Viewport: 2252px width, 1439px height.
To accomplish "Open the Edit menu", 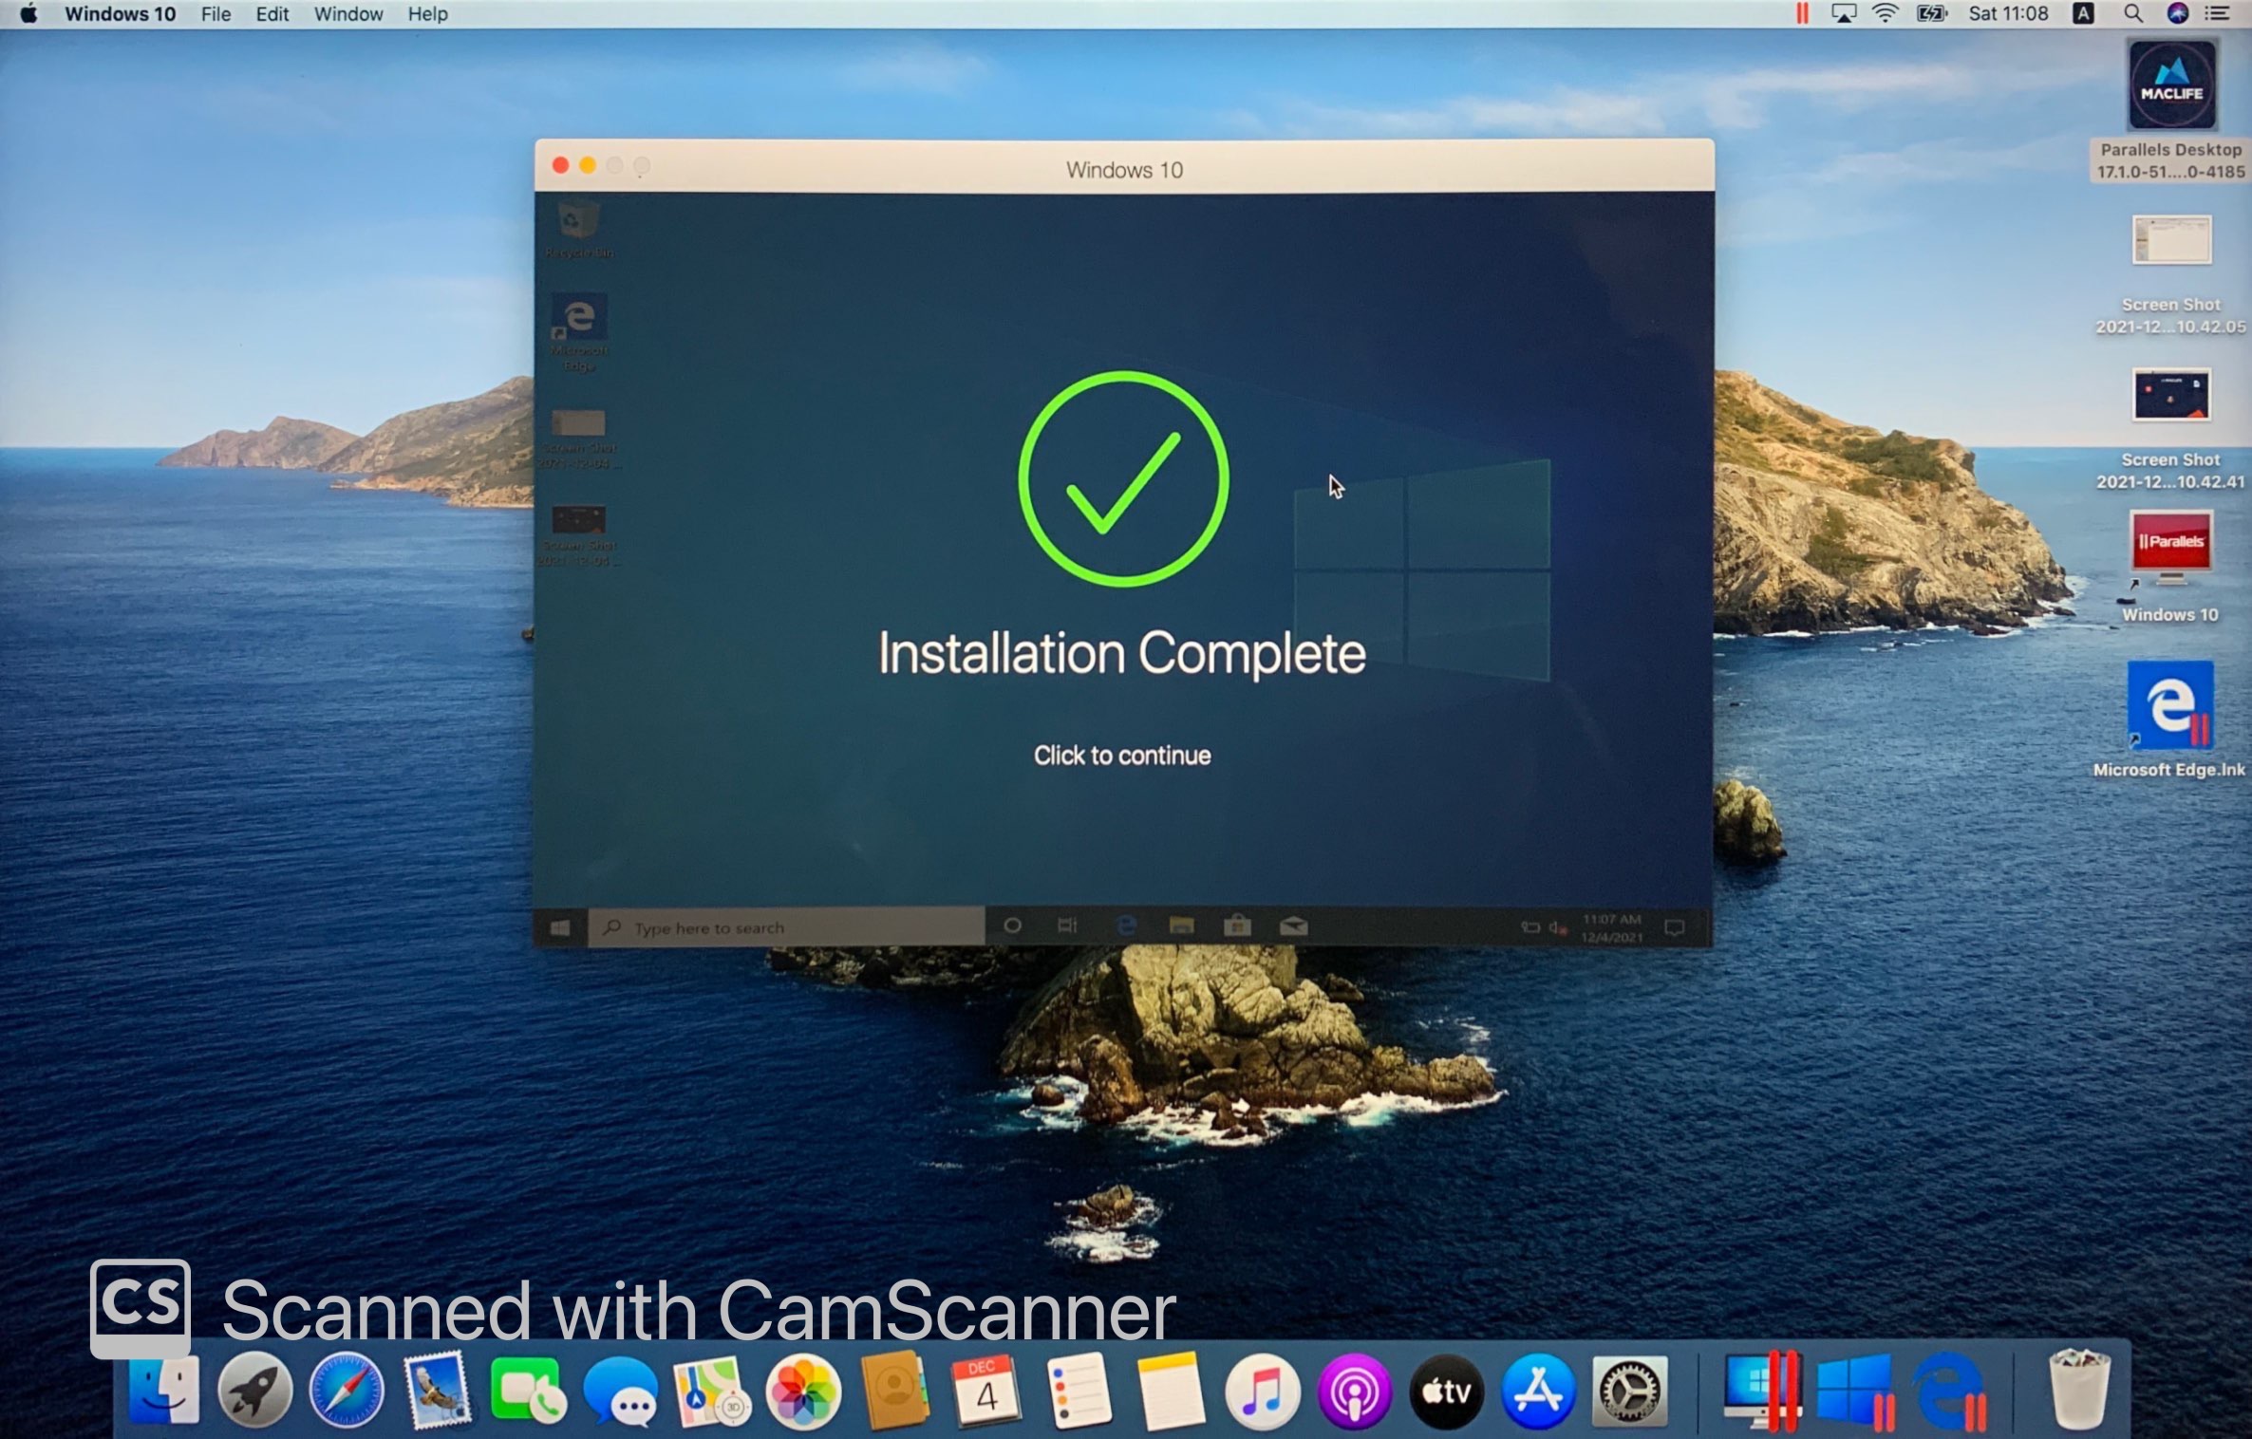I will tap(272, 14).
